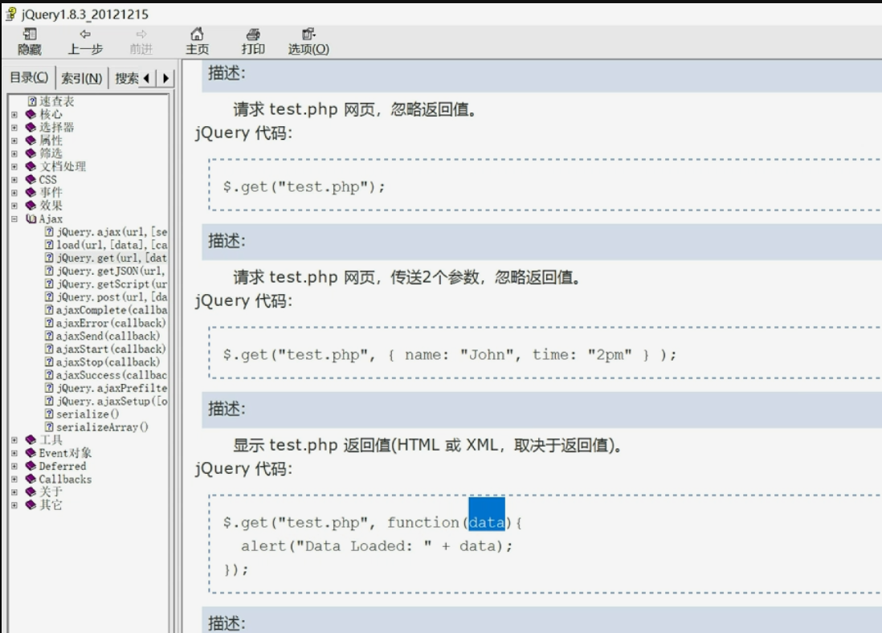Click the 其它 book icon
The width and height of the screenshot is (882, 633).
click(x=31, y=505)
